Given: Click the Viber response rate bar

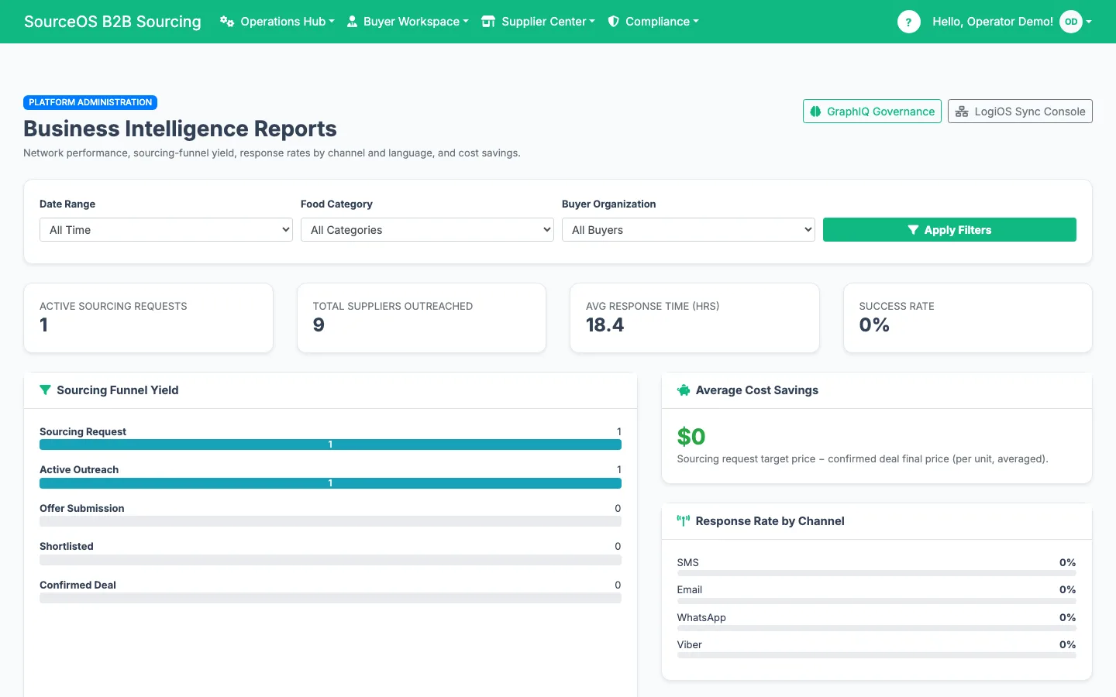Looking at the screenshot, I should pos(877,655).
